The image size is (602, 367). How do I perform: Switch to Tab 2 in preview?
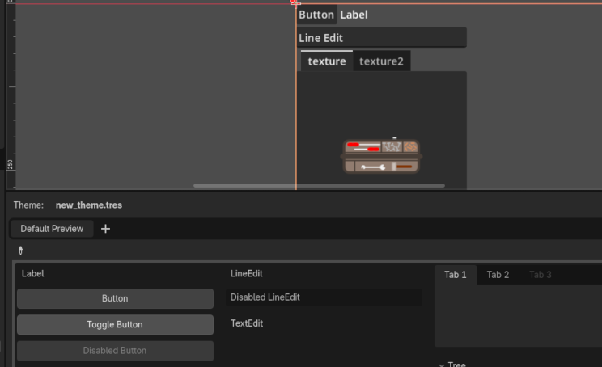click(x=498, y=275)
